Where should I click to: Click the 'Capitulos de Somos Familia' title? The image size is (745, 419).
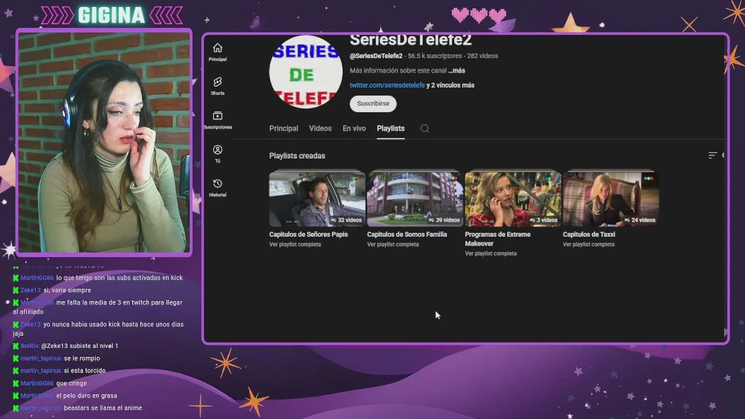click(x=407, y=235)
